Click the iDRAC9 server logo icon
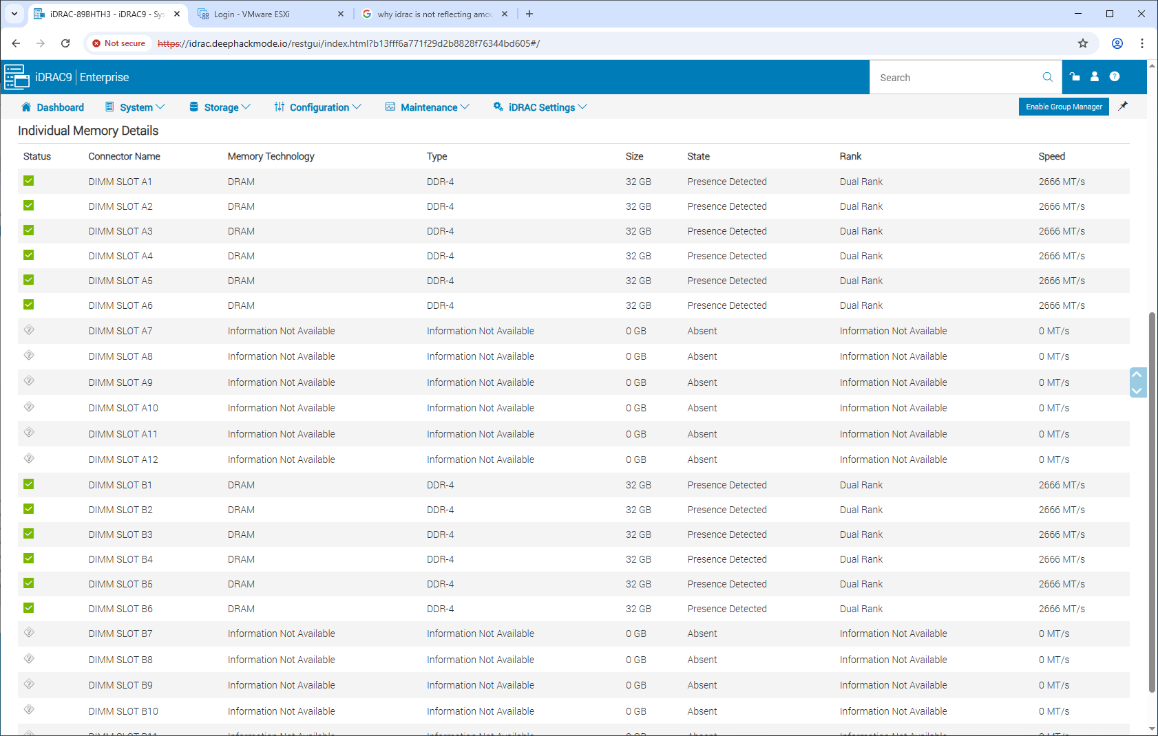Image resolution: width=1158 pixels, height=736 pixels. click(x=17, y=77)
